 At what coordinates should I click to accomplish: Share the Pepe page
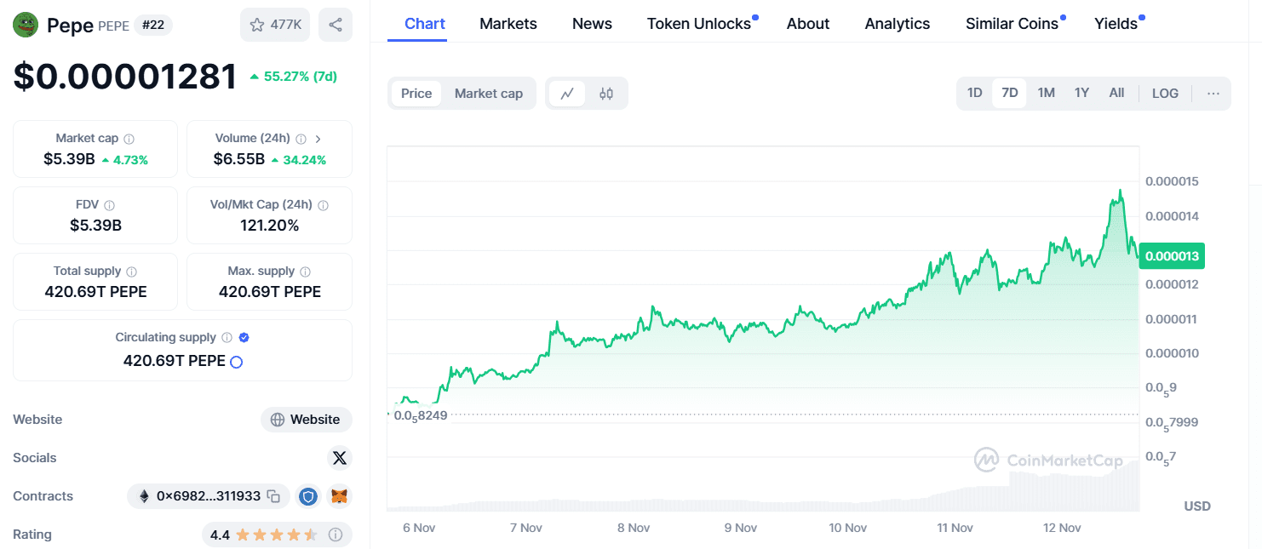336,24
